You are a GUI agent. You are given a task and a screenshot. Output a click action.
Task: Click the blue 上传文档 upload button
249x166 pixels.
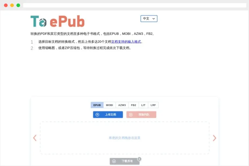point(108,114)
